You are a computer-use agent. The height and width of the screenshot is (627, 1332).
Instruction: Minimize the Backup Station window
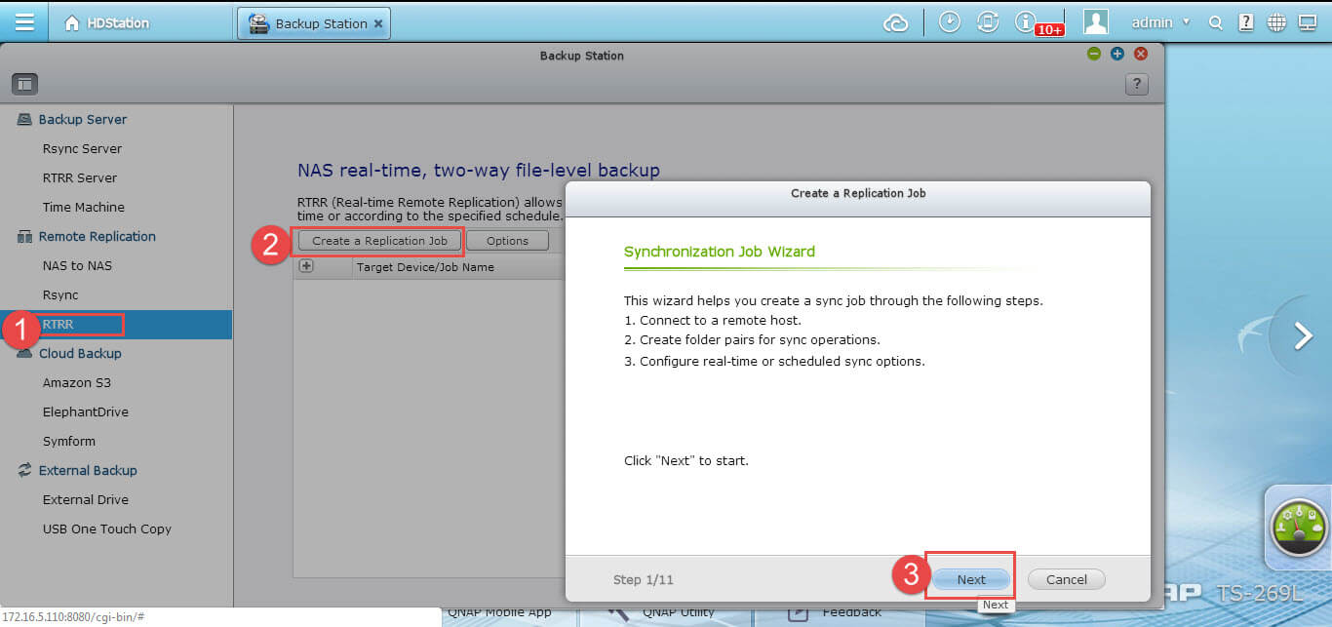1095,55
